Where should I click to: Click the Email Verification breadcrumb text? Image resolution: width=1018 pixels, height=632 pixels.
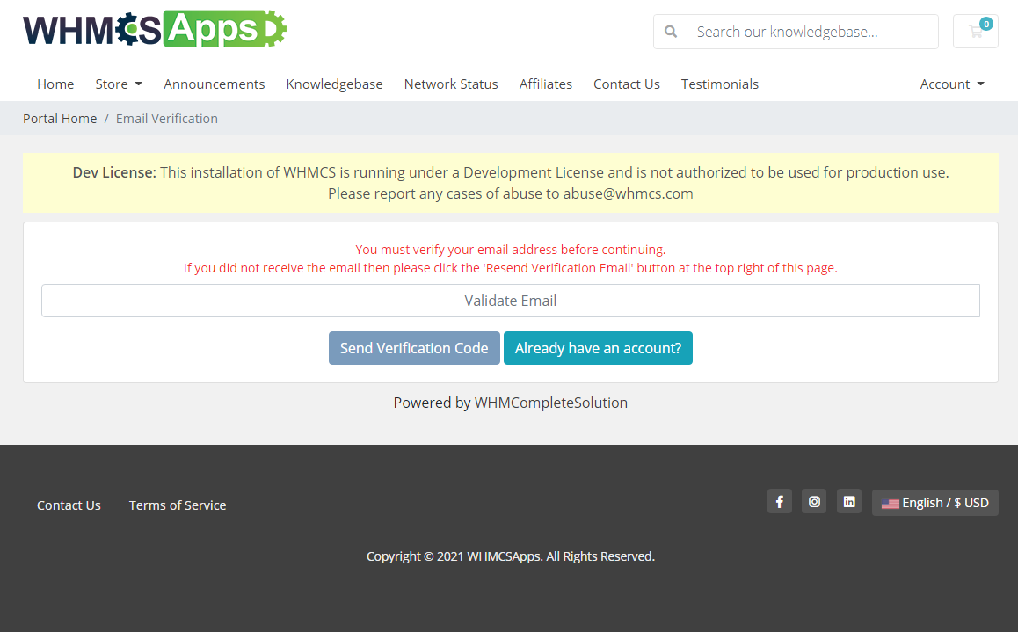pos(167,118)
